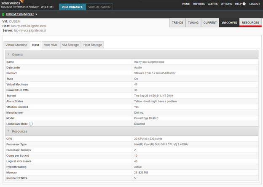Open the Trends tab
The height and width of the screenshot is (187, 263).
tap(177, 23)
